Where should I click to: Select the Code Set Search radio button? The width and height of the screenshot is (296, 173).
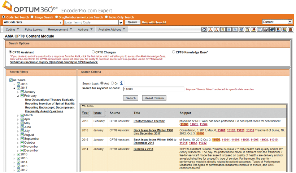pos(4,17)
